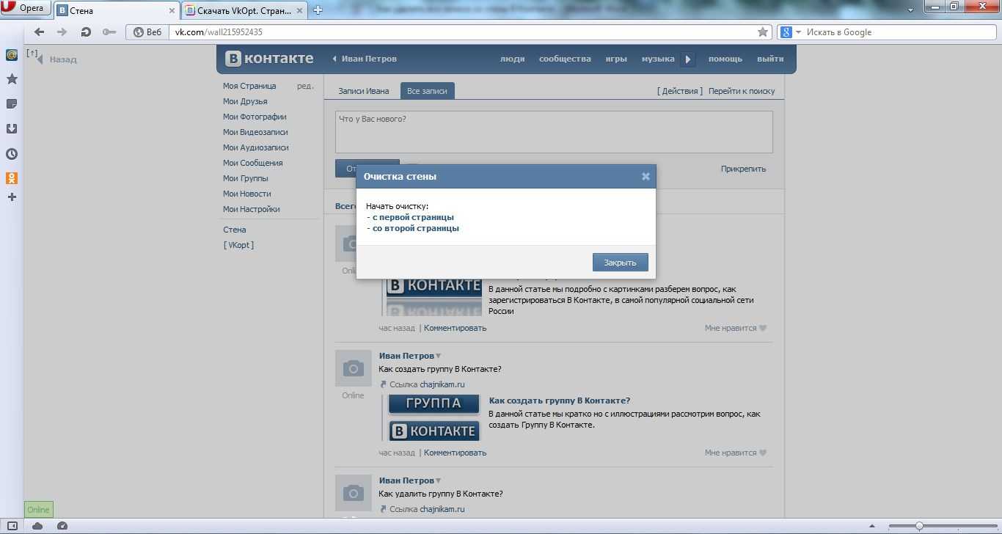
Task: Click the ВКонтакте logo
Action: (269, 59)
